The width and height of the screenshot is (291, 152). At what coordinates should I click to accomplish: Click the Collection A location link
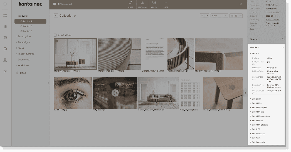point(274,12)
